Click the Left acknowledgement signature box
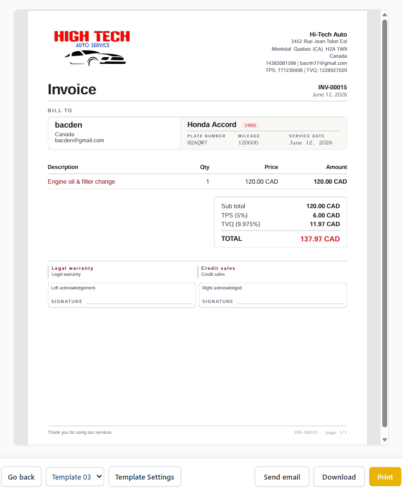 pos(122,295)
